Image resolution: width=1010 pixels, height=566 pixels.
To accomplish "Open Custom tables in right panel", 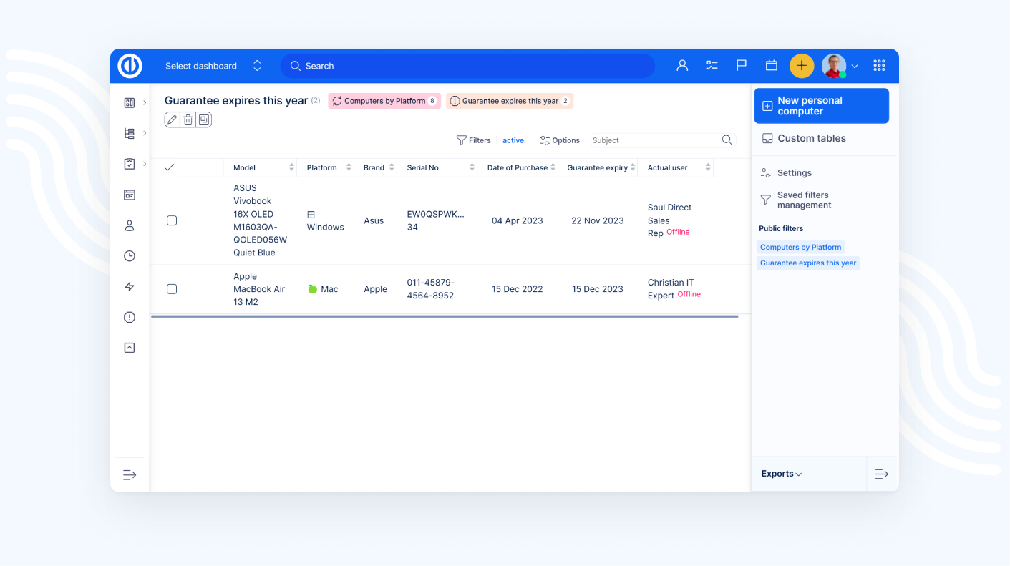I will 811,139.
